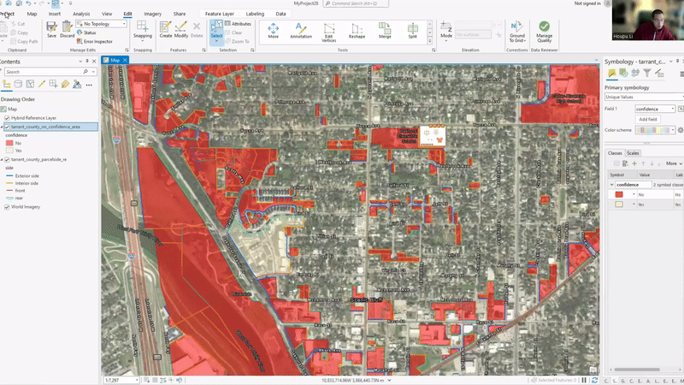Image resolution: width=684 pixels, height=385 pixels.
Task: Click the red No symbol swatch
Action: coord(619,195)
